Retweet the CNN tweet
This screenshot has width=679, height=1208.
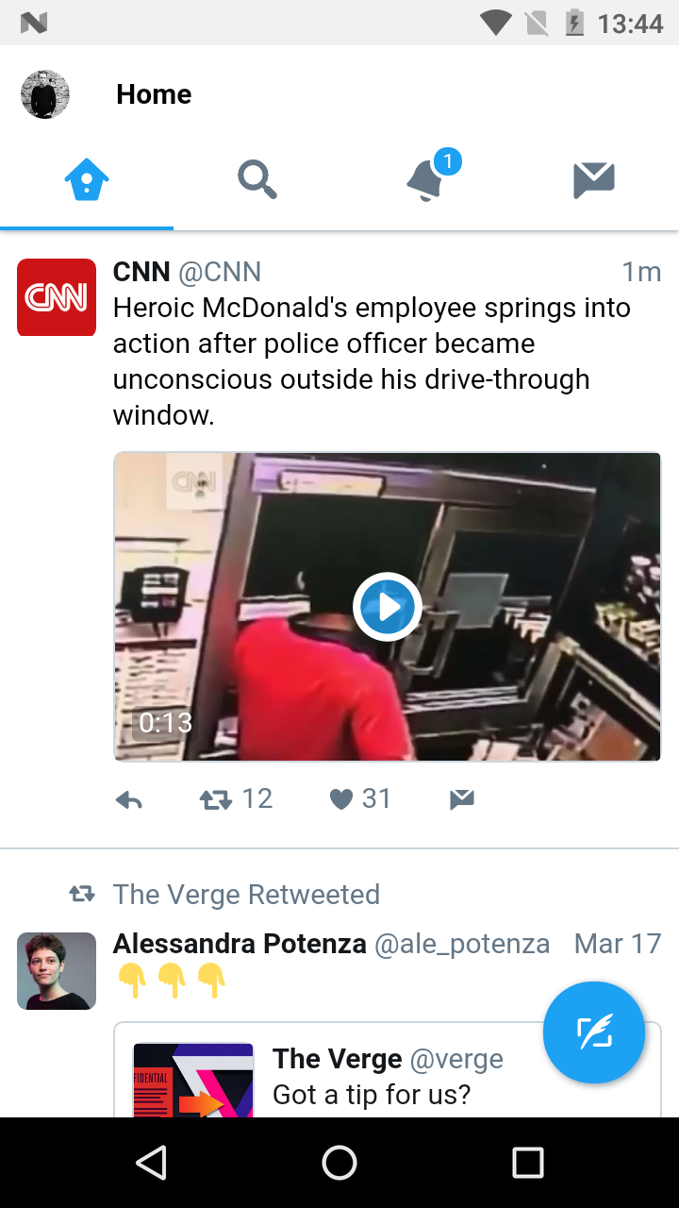[x=236, y=799]
